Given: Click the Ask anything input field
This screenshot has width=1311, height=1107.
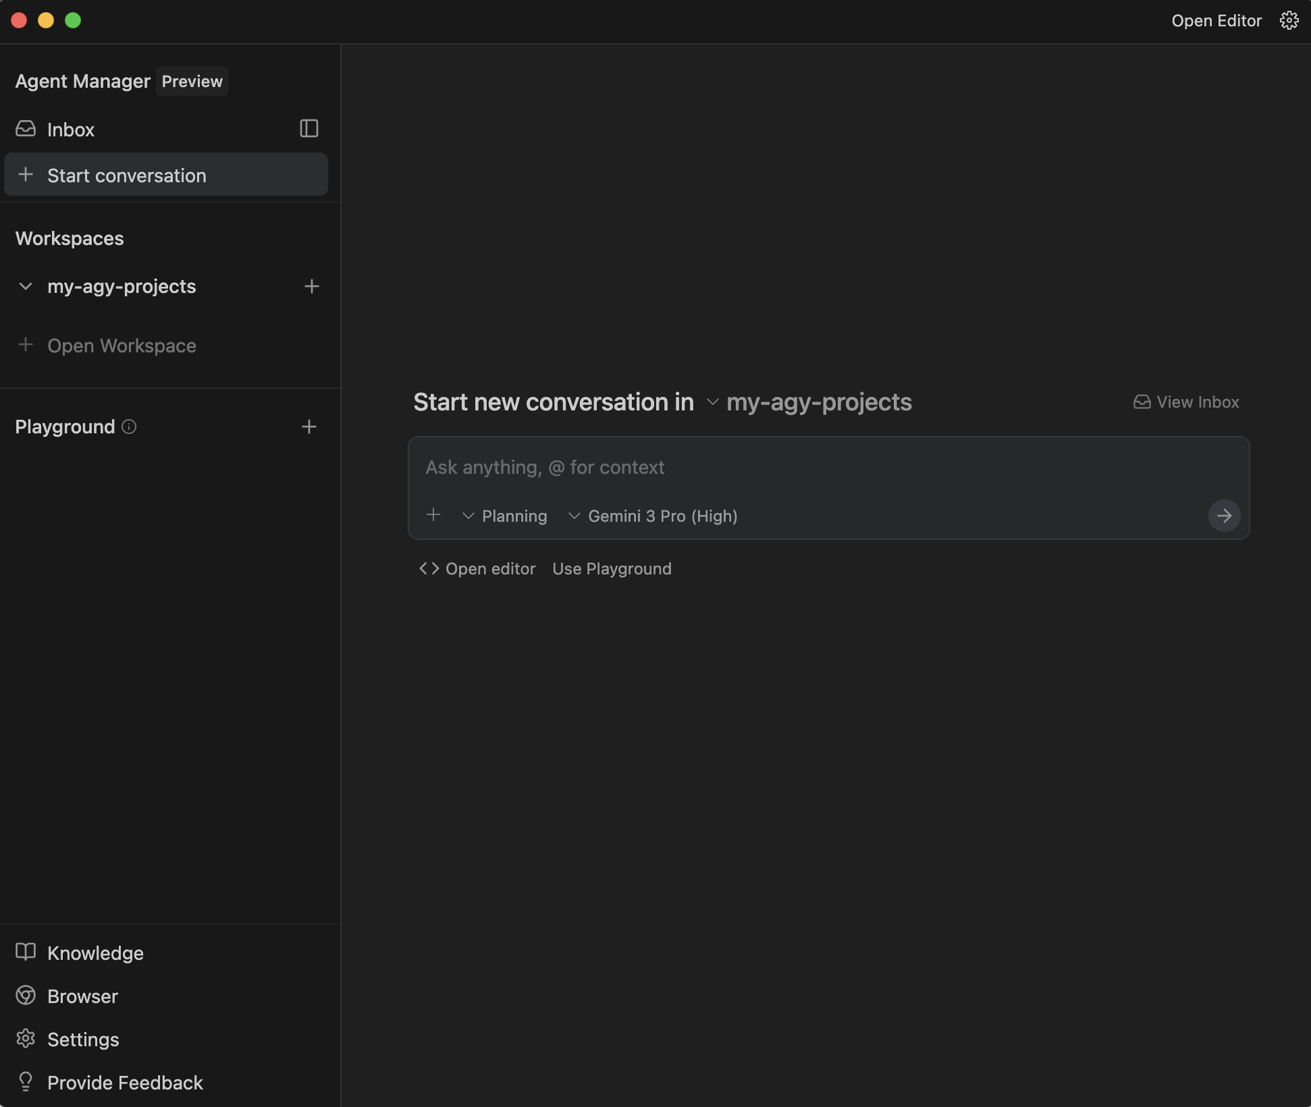Looking at the screenshot, I should [x=743, y=467].
